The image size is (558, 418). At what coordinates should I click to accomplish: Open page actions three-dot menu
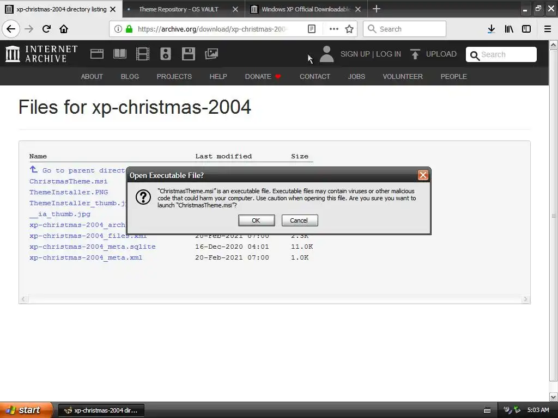click(x=334, y=29)
